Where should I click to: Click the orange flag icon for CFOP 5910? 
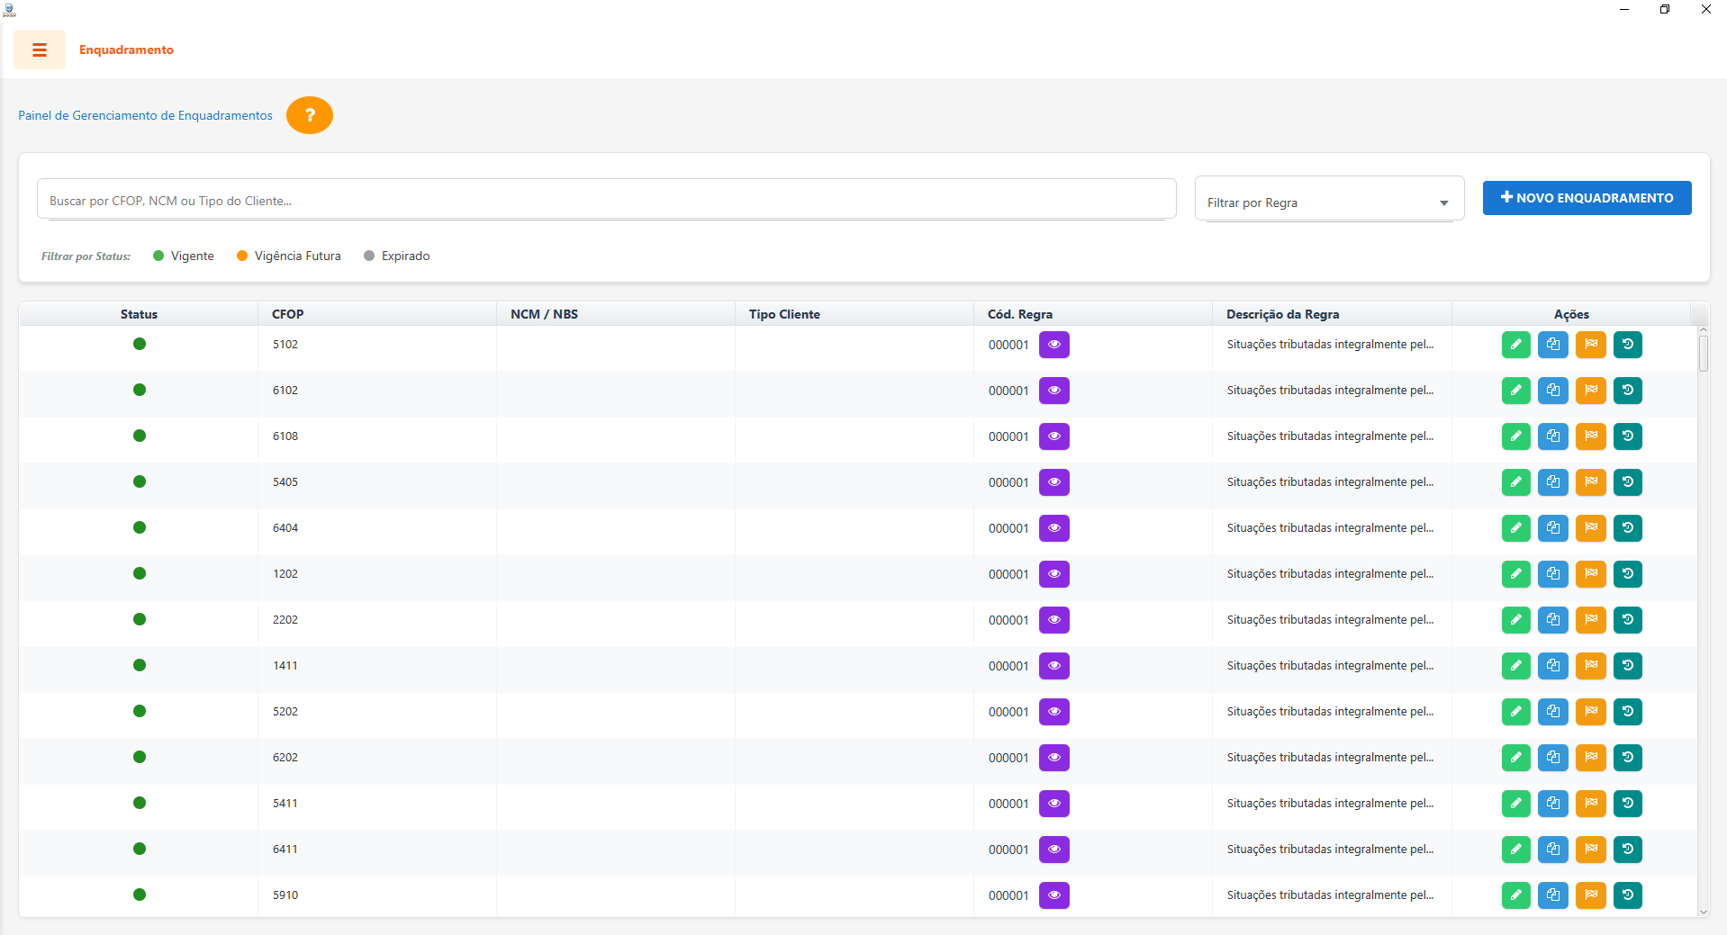[1591, 895]
